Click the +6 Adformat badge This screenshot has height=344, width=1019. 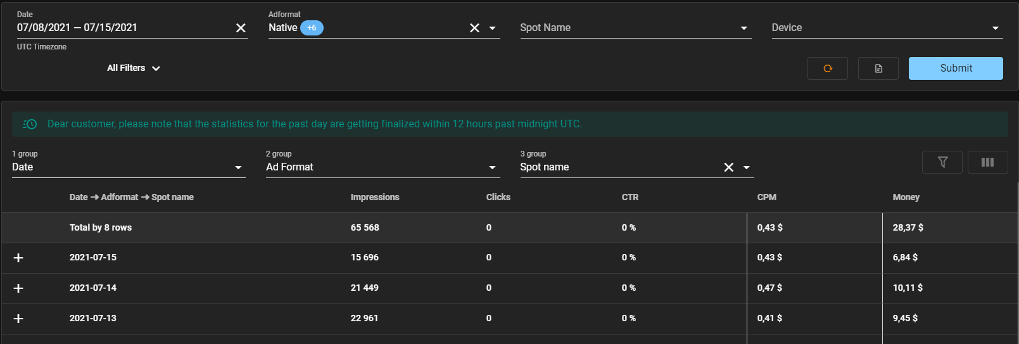tap(312, 28)
